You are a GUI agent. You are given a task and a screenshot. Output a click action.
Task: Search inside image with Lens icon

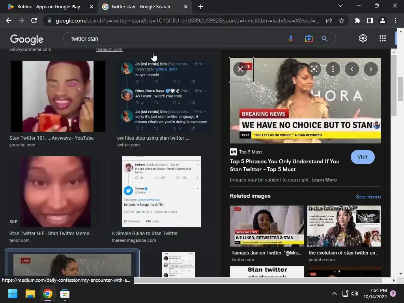click(314, 69)
